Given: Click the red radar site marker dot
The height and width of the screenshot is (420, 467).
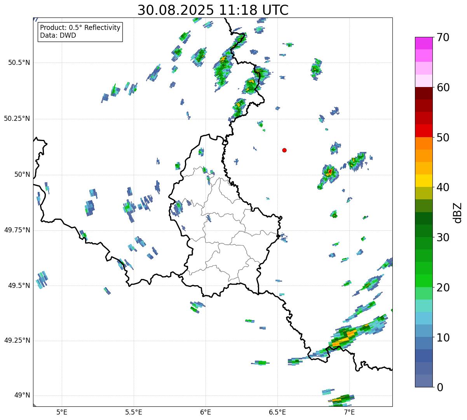Looking at the screenshot, I should (x=284, y=150).
